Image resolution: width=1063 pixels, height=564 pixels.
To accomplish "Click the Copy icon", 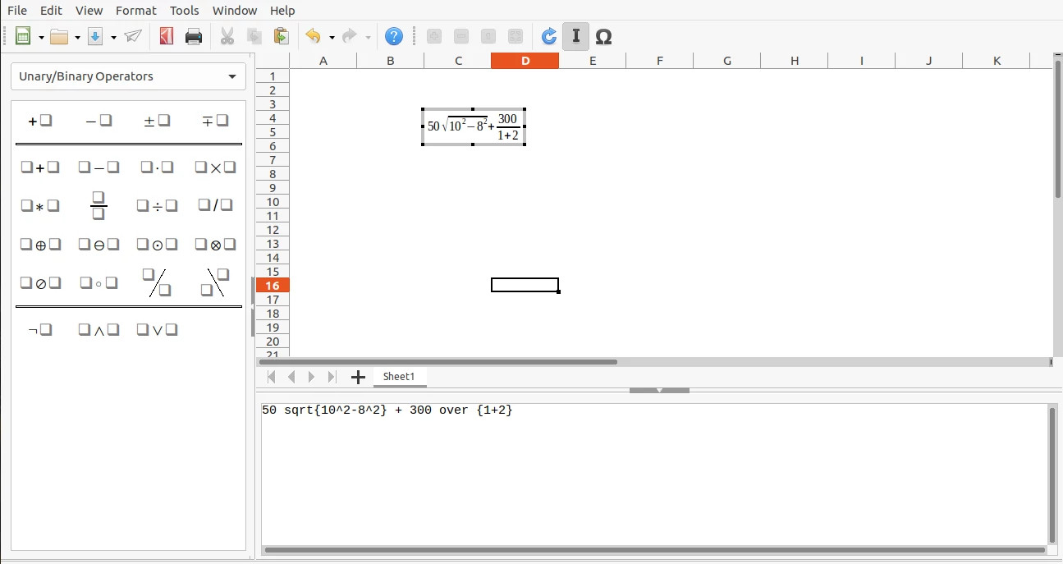I will click(254, 36).
